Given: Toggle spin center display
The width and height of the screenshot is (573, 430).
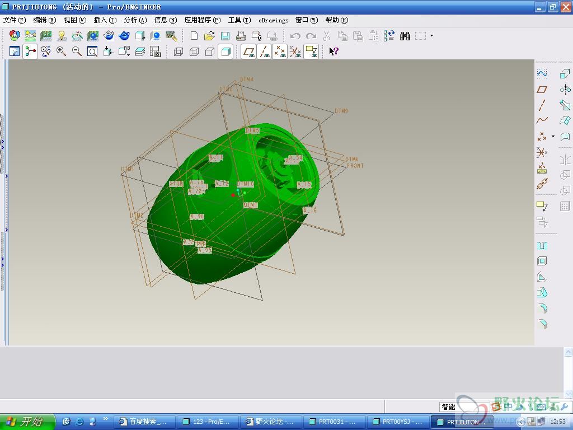Looking at the screenshot, I should [30, 51].
